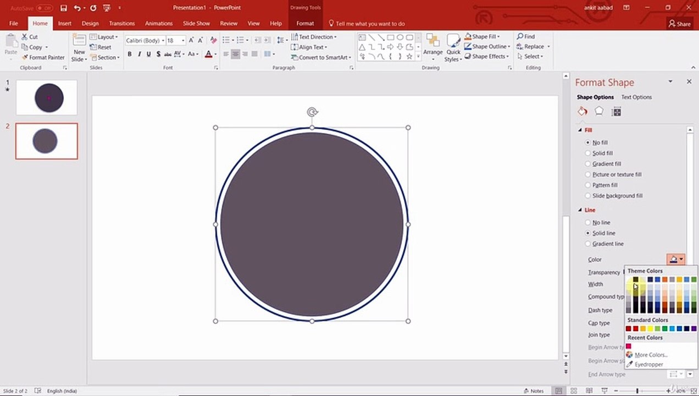Open the Insert ribbon tab
The height and width of the screenshot is (396, 699).
[x=65, y=24]
